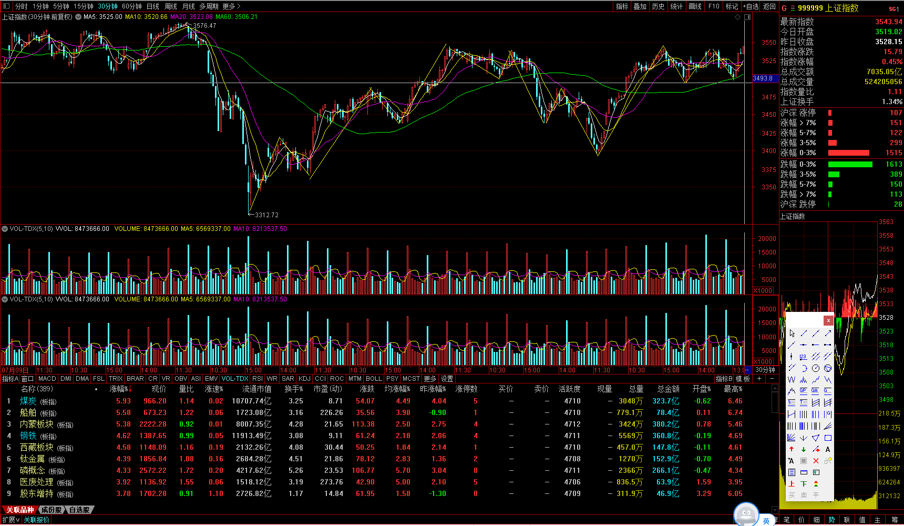904x526 pixels.
Task: Select the text annotation A tool
Action: click(x=828, y=449)
